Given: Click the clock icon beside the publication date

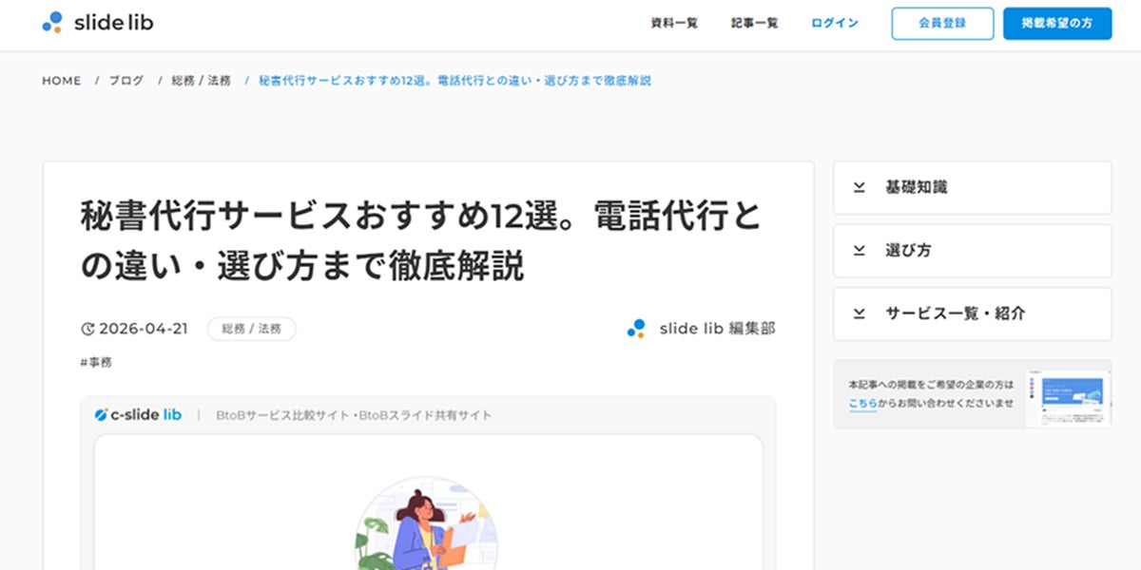Looking at the screenshot, I should [x=89, y=328].
